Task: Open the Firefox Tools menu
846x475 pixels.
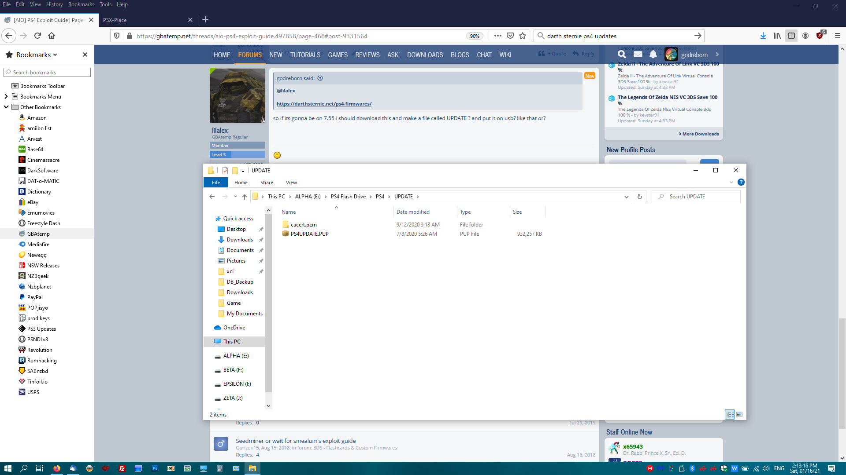Action: (x=105, y=4)
